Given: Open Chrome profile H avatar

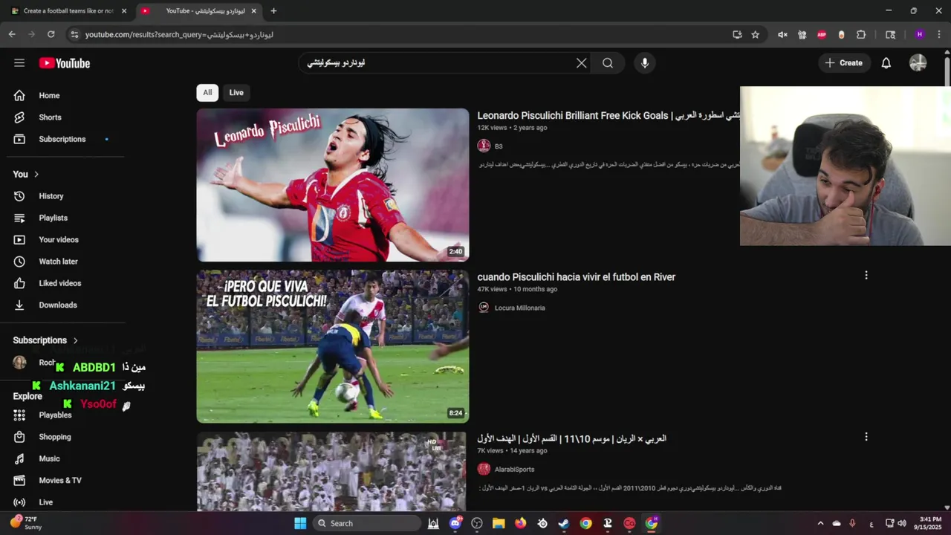Looking at the screenshot, I should [920, 34].
